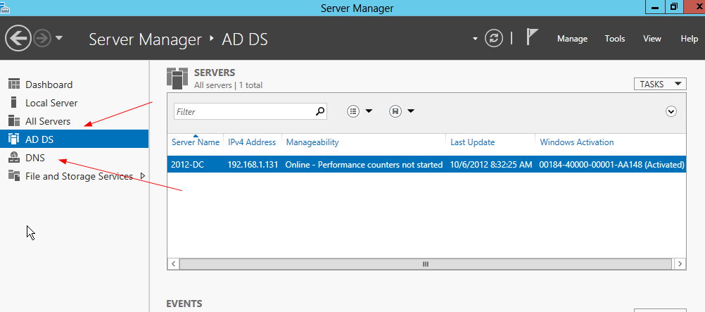Click activation 00184-40000-00001-AA148 cell
The image size is (705, 312).
611,165
